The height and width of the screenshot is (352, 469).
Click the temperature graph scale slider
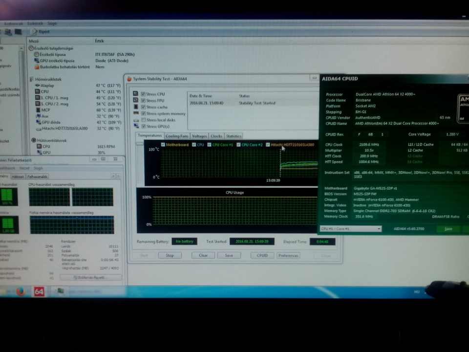[x=140, y=144]
